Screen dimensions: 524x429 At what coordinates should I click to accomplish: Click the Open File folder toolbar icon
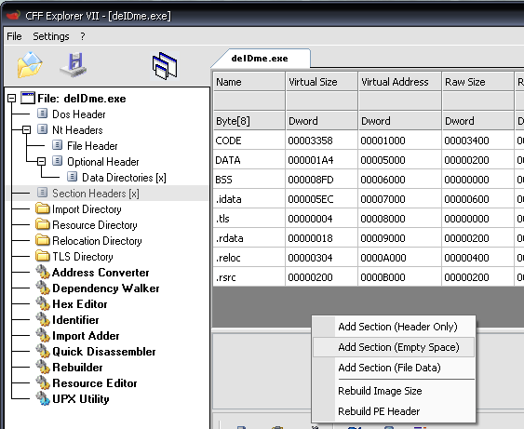(30, 65)
